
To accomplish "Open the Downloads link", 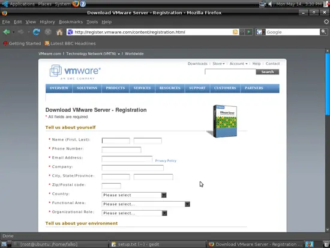I will (197, 64).
